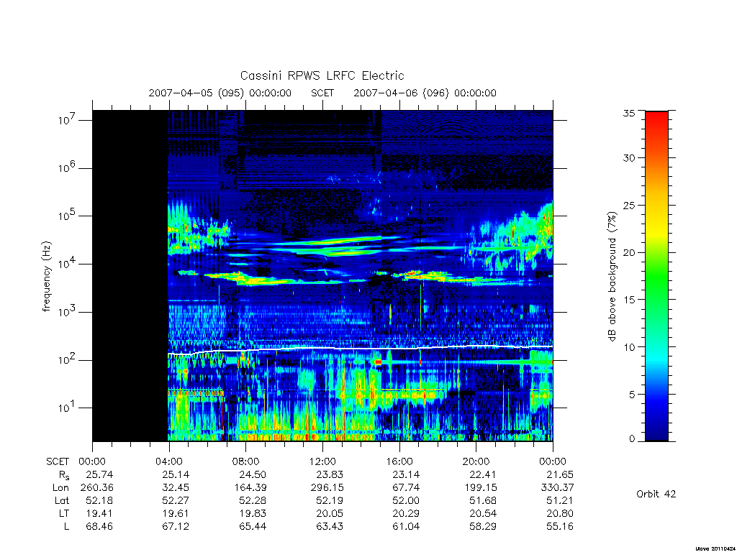Click the title 'Cassini RPWS LRFC Electric'

pos(322,75)
